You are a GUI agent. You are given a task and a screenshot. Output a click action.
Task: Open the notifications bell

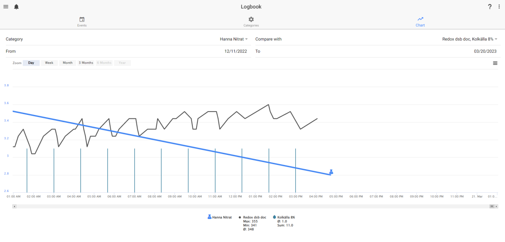(x=16, y=7)
